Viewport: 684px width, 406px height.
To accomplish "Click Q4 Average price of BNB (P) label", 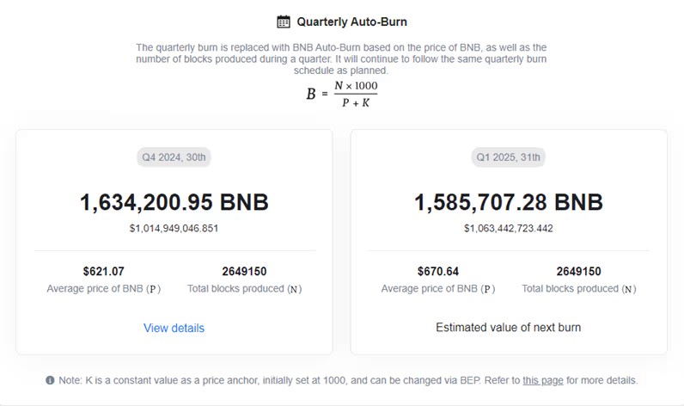I will (104, 288).
